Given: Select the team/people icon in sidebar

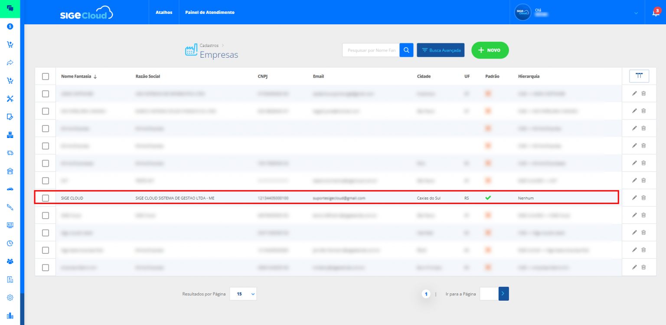Looking at the screenshot, I should [10, 261].
